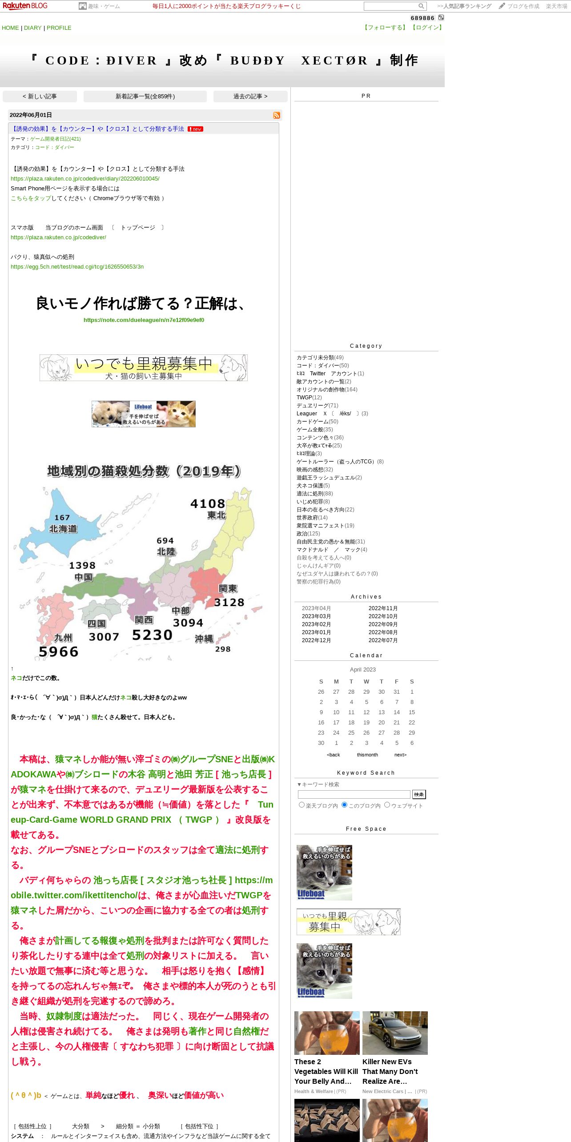Open the RSS feed icon beside the date

pos(277,115)
